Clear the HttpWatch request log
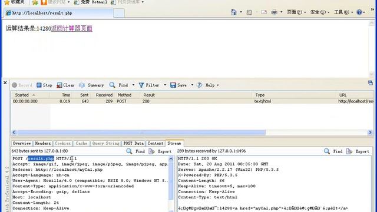 point(65,85)
